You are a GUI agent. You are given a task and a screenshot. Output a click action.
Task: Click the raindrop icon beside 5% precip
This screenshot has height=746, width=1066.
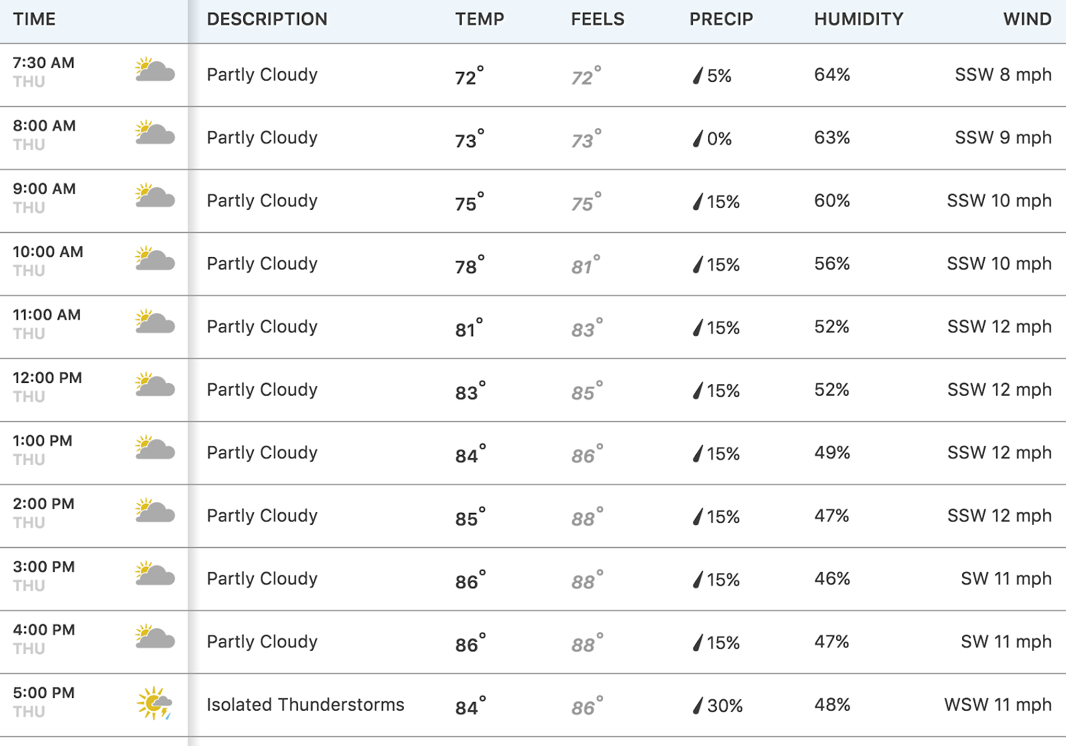(x=698, y=75)
